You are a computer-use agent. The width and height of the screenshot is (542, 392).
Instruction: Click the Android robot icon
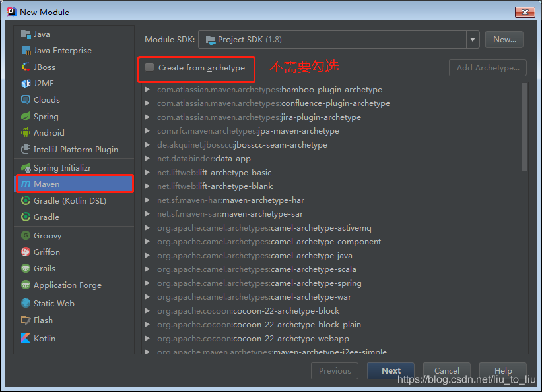pyautogui.click(x=26, y=132)
